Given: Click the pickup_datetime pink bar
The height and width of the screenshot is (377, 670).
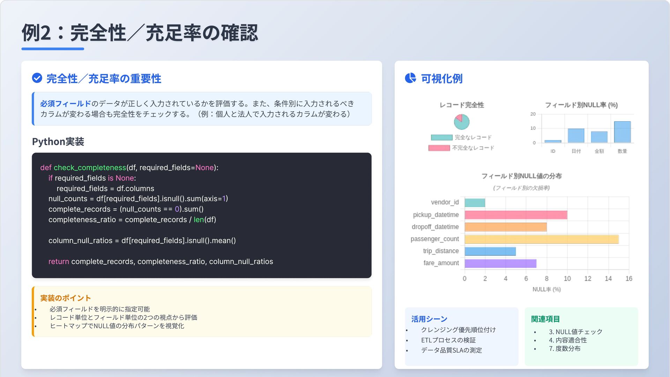Looking at the screenshot, I should click(x=516, y=215).
